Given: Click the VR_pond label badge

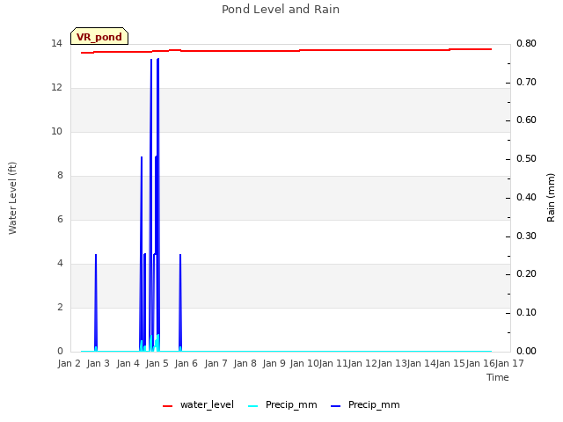Looking at the screenshot, I should coord(99,36).
